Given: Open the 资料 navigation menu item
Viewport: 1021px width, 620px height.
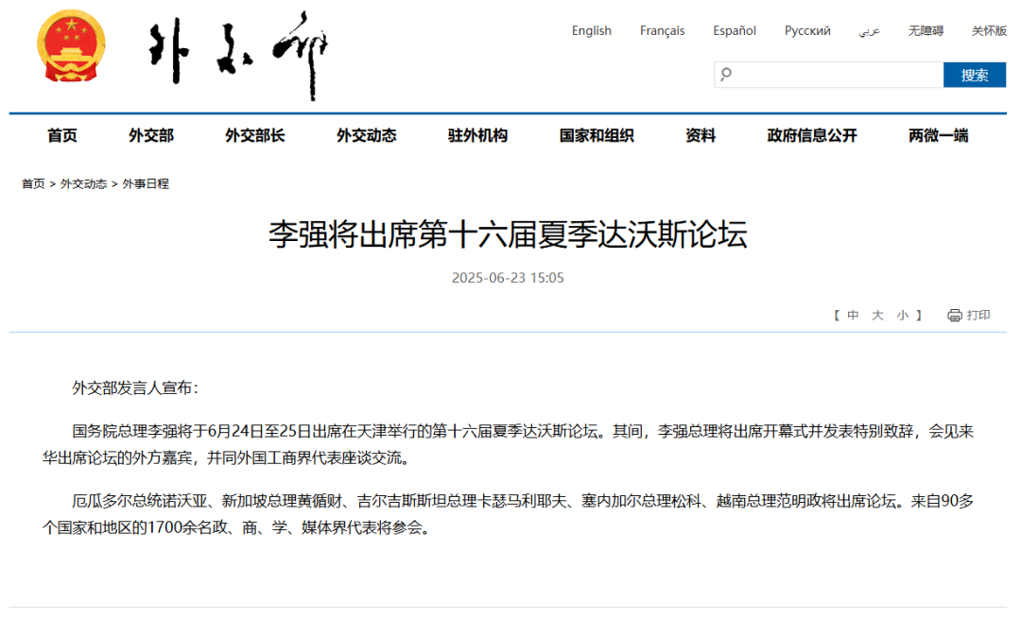Looking at the screenshot, I should point(701,135).
